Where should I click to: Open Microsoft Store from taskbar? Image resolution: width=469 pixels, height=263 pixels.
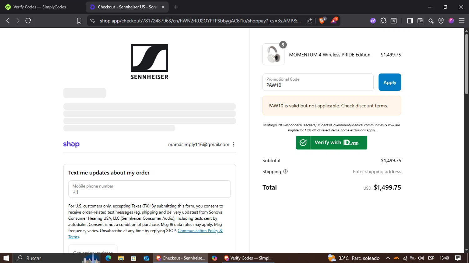(x=134, y=258)
